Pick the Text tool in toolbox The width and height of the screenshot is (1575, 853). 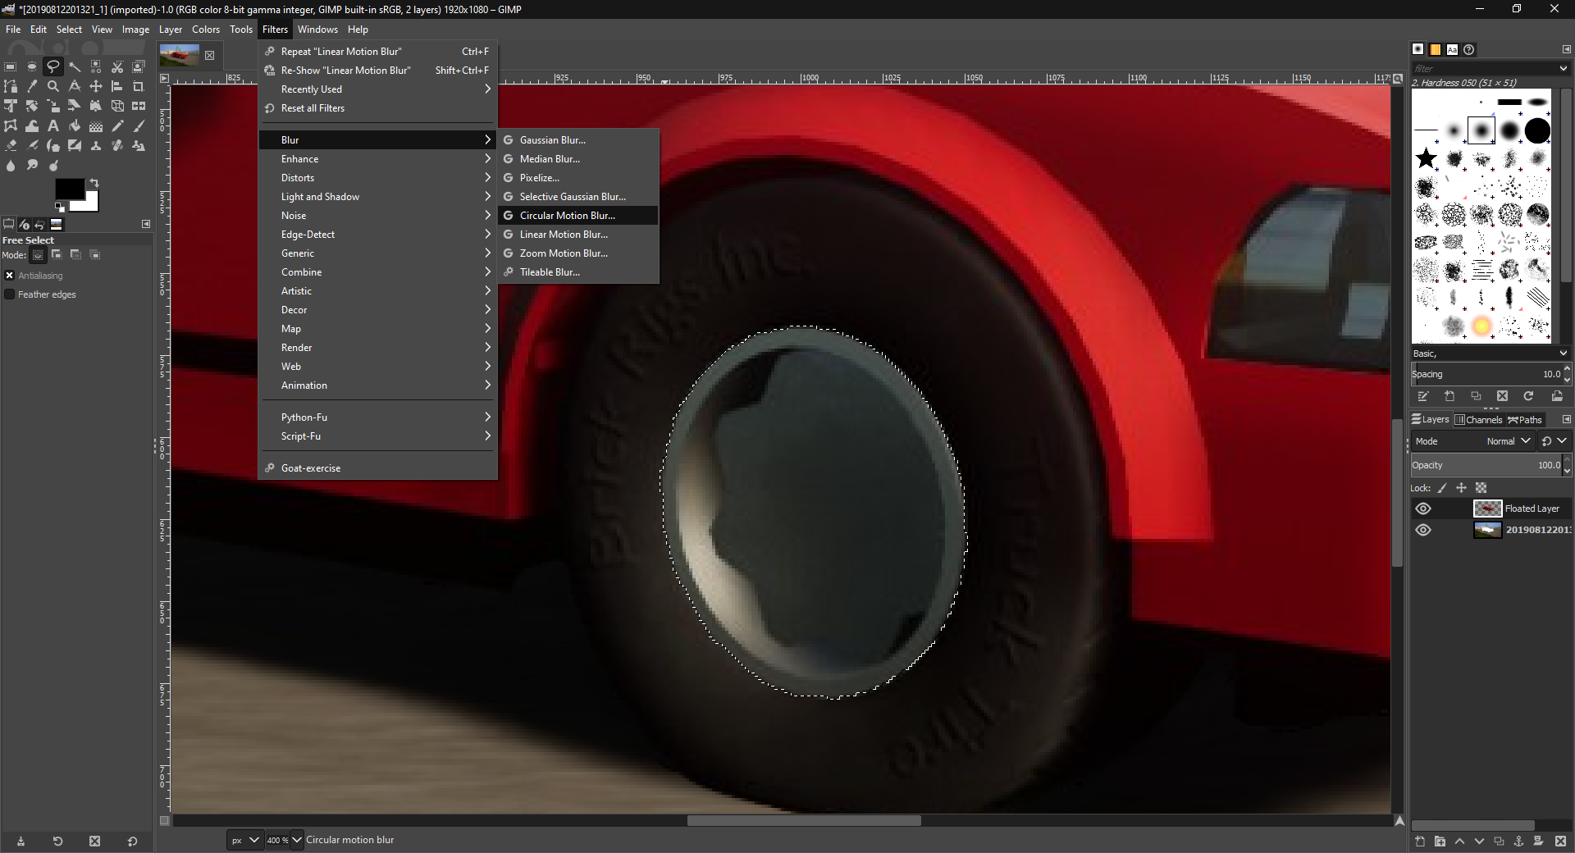click(x=53, y=125)
